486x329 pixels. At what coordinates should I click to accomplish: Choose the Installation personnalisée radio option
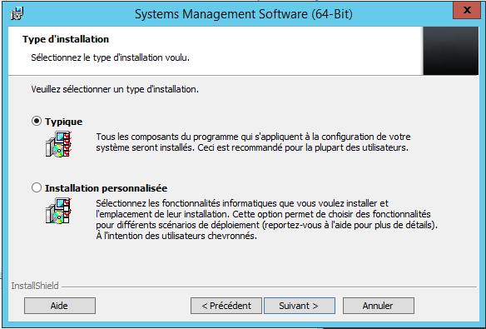(37, 187)
